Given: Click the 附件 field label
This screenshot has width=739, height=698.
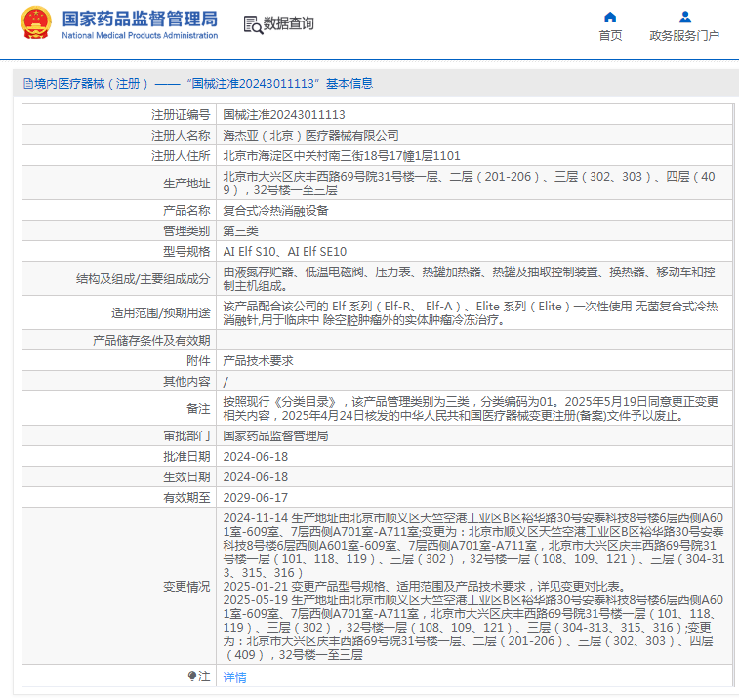Looking at the screenshot, I should tap(198, 361).
